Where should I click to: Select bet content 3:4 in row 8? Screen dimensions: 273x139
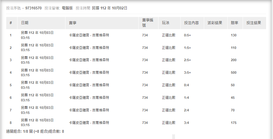[x=187, y=123]
